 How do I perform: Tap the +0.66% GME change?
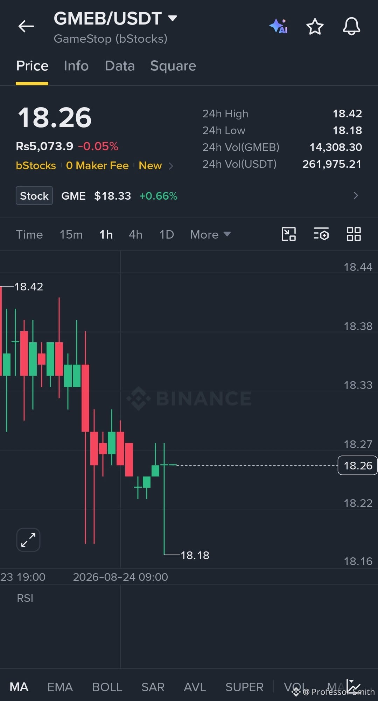pos(159,196)
